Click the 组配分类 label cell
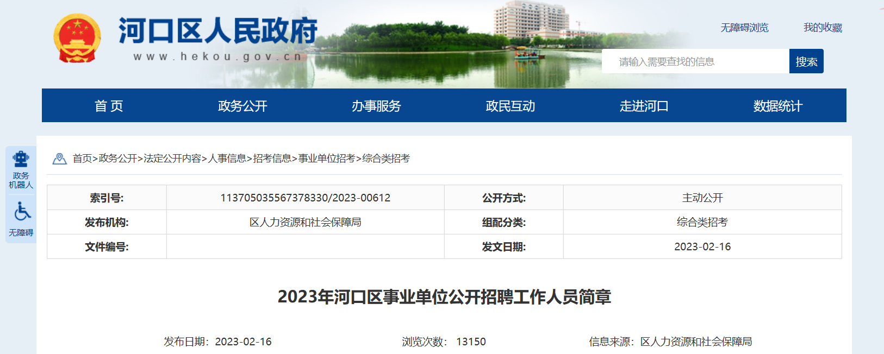 click(x=504, y=222)
